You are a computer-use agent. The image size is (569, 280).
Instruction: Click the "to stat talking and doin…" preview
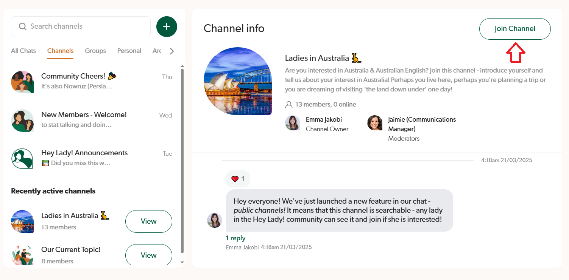click(x=76, y=125)
